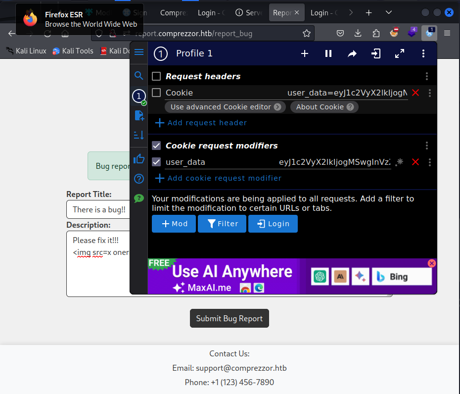Switch to the Compre tab
The image size is (460, 394).
pyautogui.click(x=173, y=13)
